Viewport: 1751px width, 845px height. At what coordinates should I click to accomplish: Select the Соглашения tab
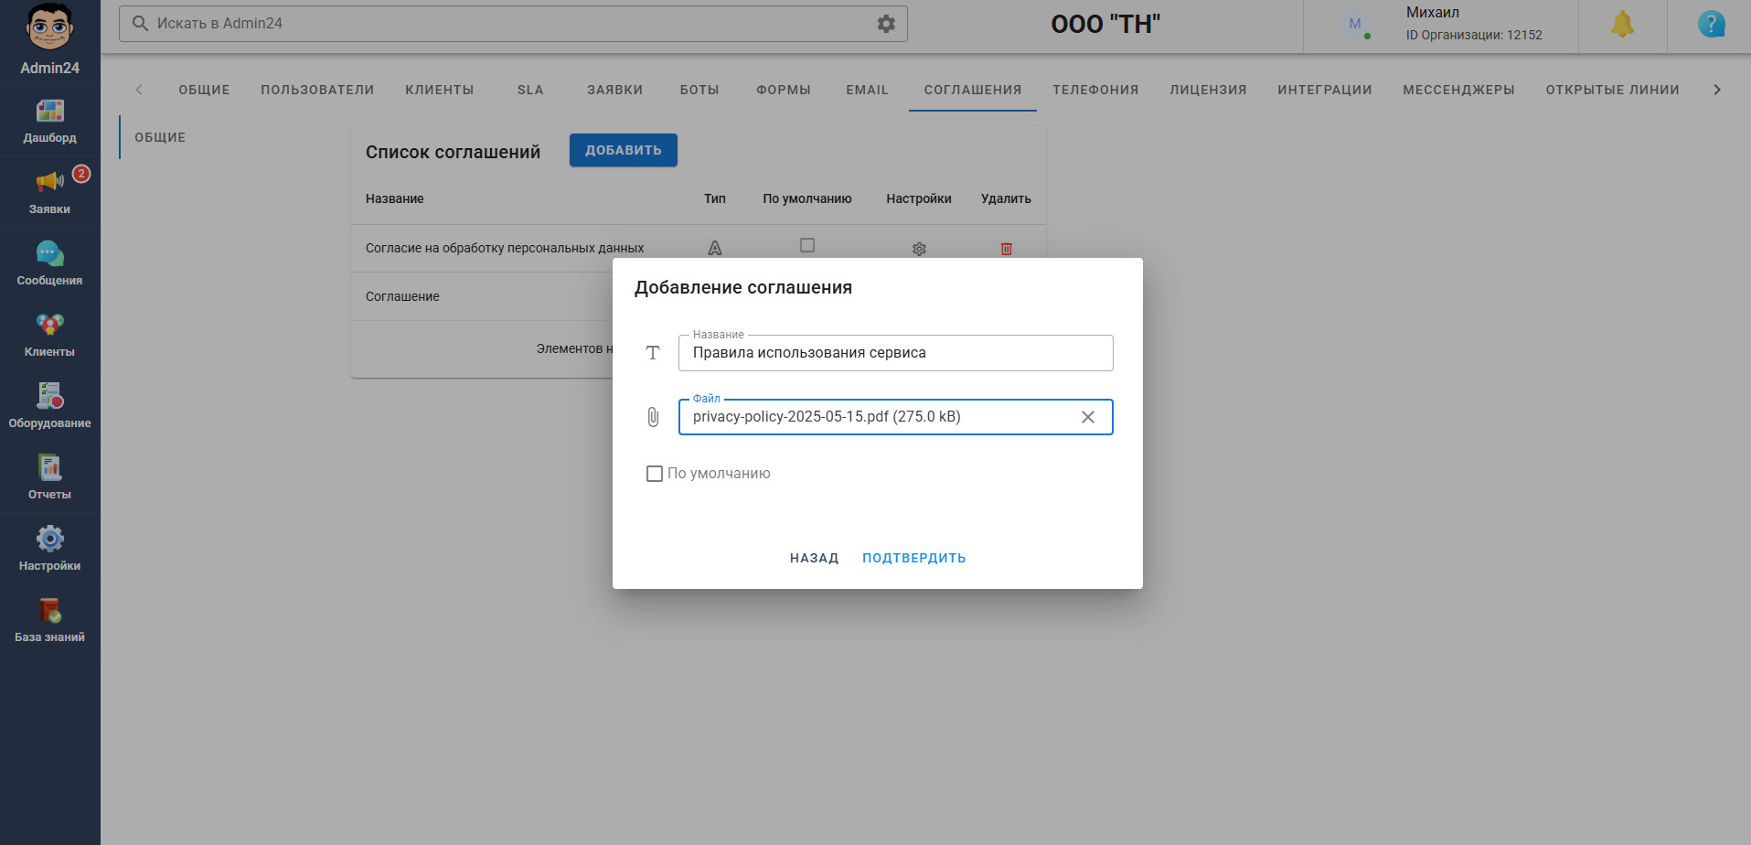pos(973,90)
